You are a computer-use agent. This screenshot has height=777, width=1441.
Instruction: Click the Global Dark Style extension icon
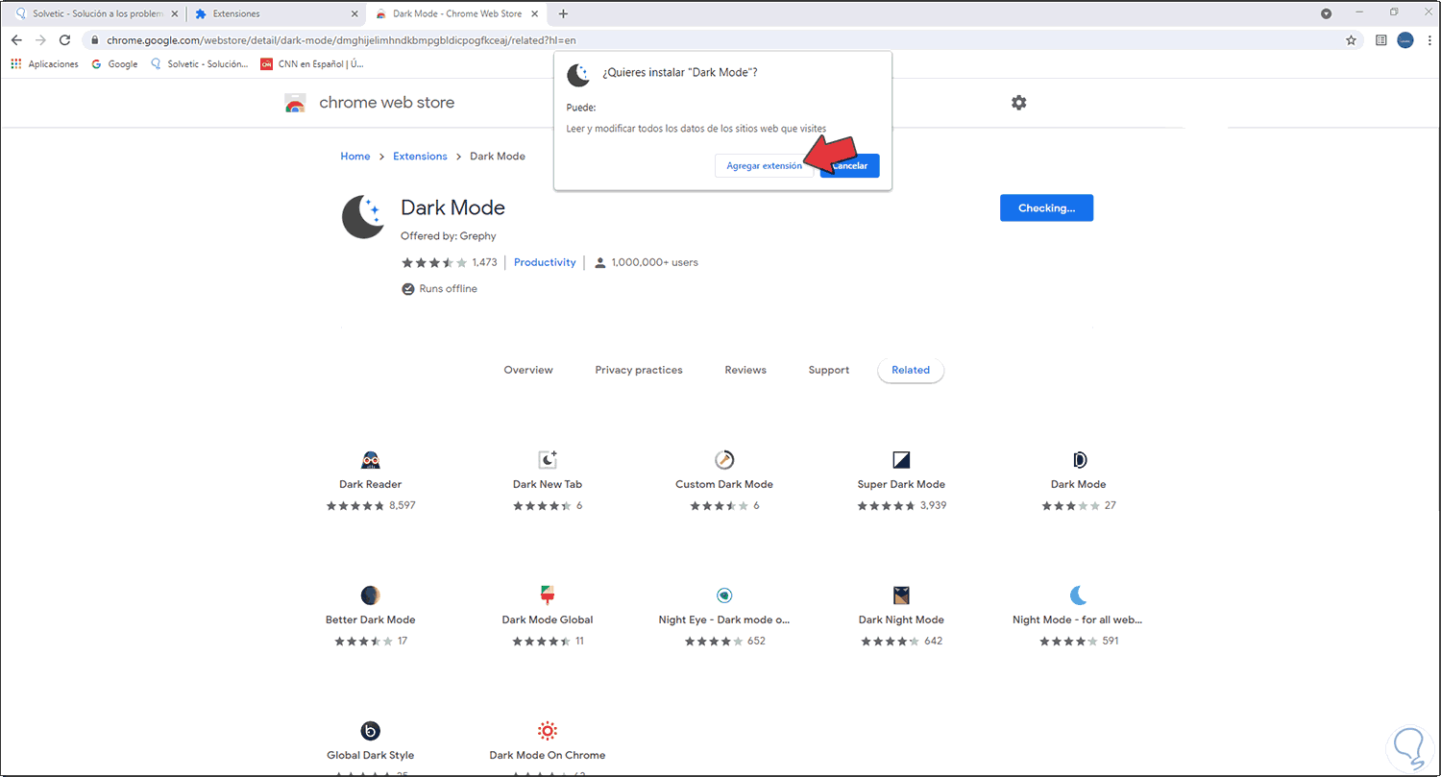tap(371, 730)
